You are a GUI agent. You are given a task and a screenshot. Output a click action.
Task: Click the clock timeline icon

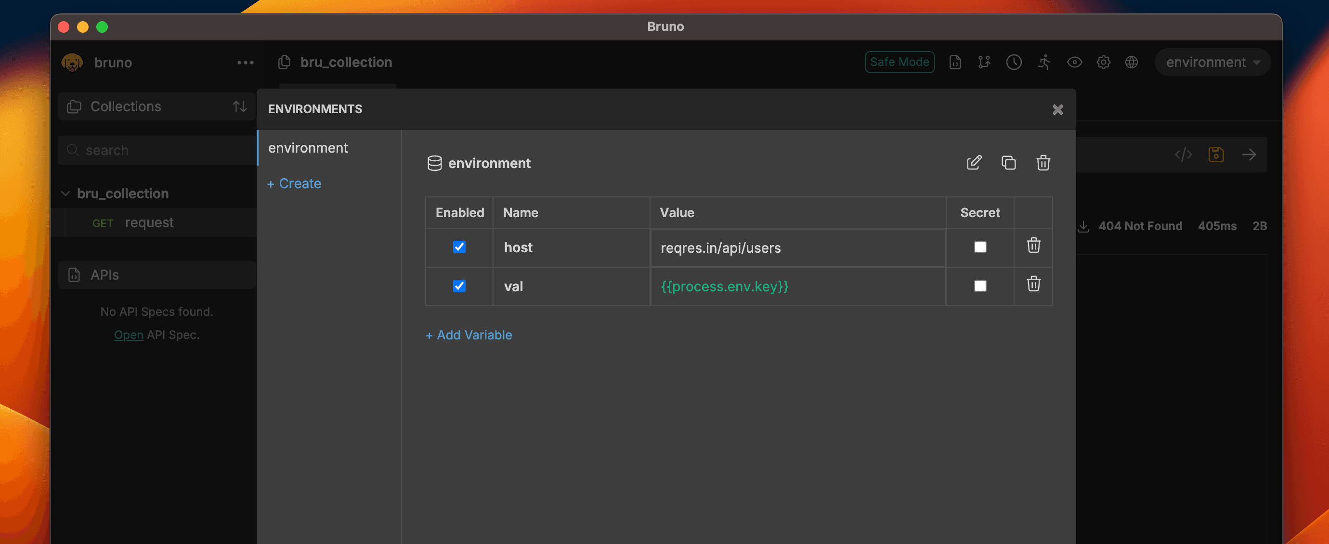(1014, 63)
